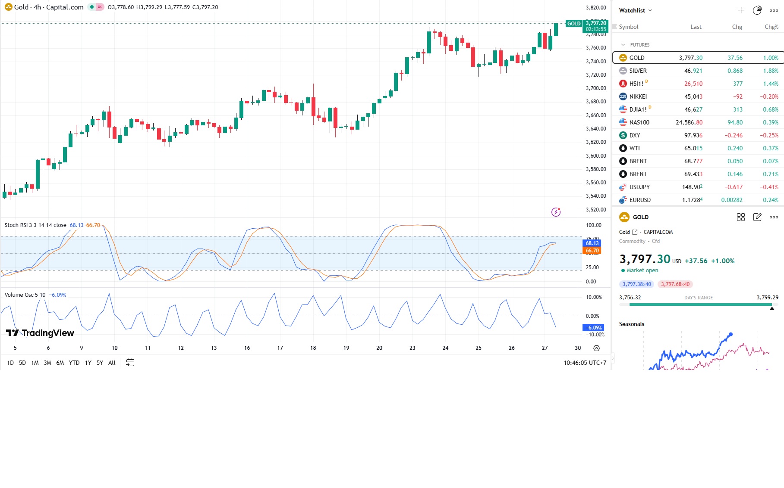The width and height of the screenshot is (784, 488).
Task: Click the pink approximate data indicator
Action: pyautogui.click(x=100, y=7)
